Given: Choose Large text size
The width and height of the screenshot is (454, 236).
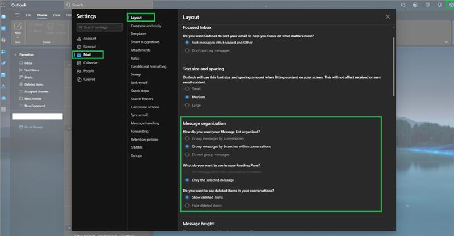Looking at the screenshot, I should click(187, 105).
